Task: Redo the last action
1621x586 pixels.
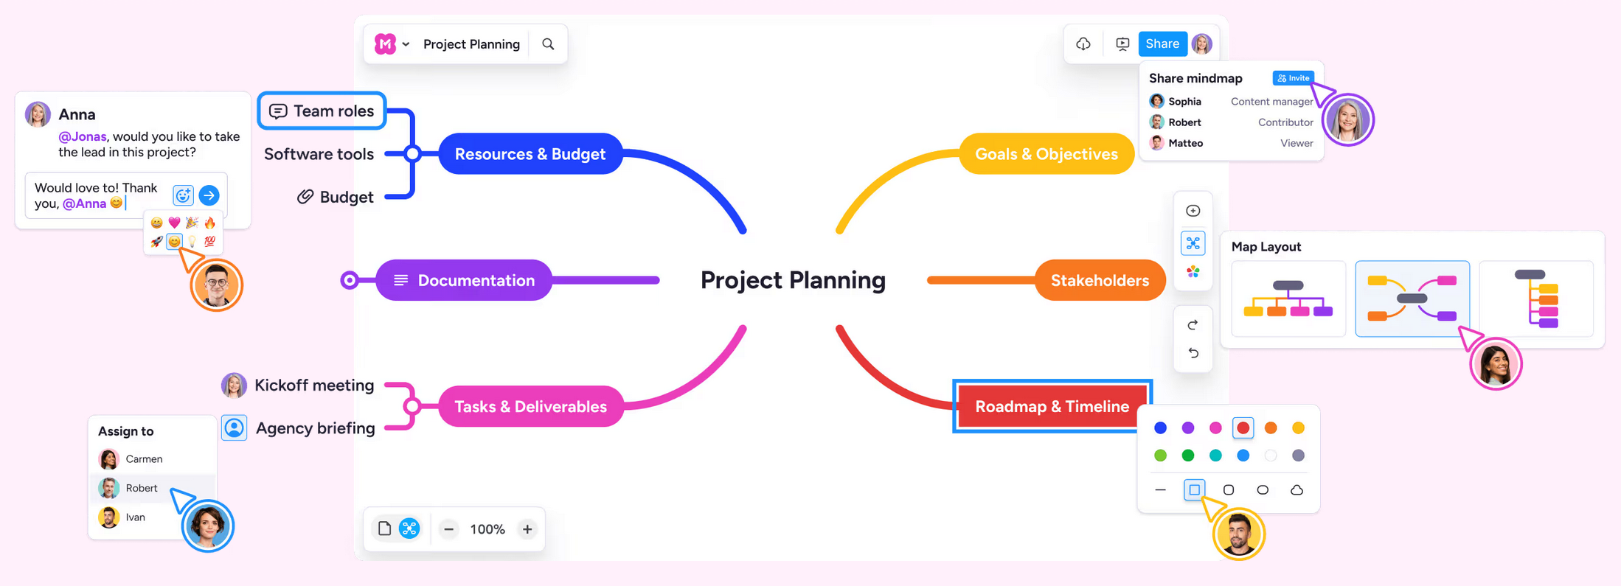Action: [x=1193, y=324]
